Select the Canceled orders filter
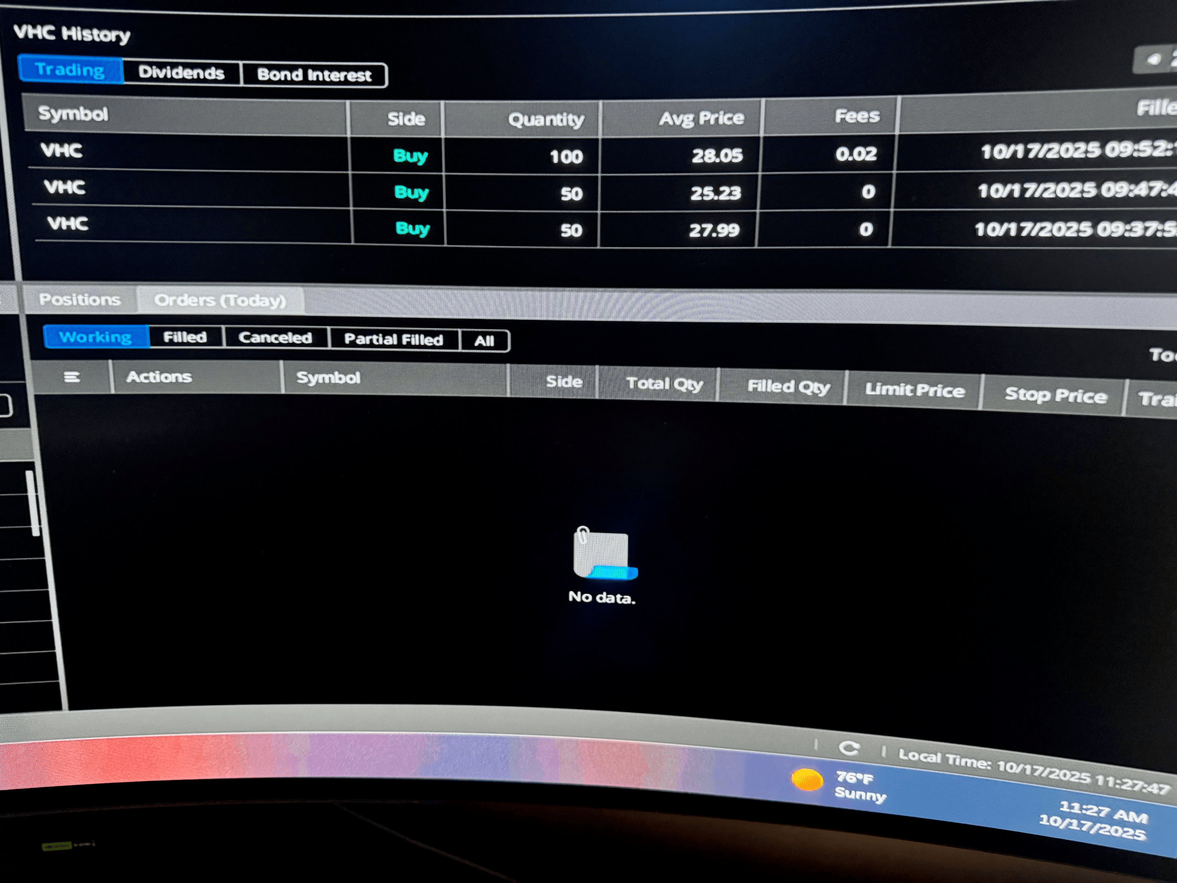Screen dimensions: 1177x883 pyautogui.click(x=275, y=338)
